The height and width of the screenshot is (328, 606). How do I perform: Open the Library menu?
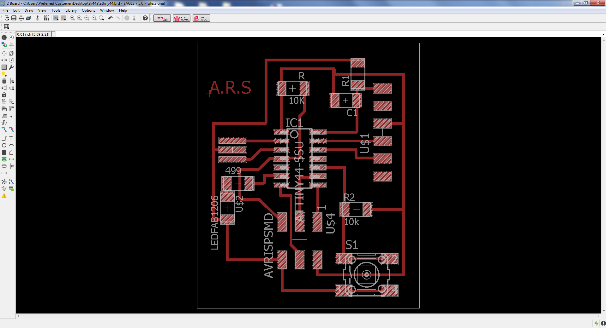point(71,10)
